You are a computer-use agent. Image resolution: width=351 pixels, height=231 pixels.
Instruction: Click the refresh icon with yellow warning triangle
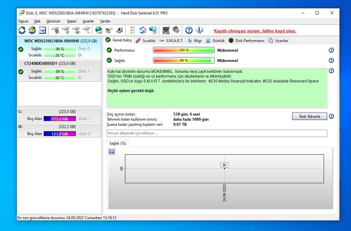coord(32,30)
